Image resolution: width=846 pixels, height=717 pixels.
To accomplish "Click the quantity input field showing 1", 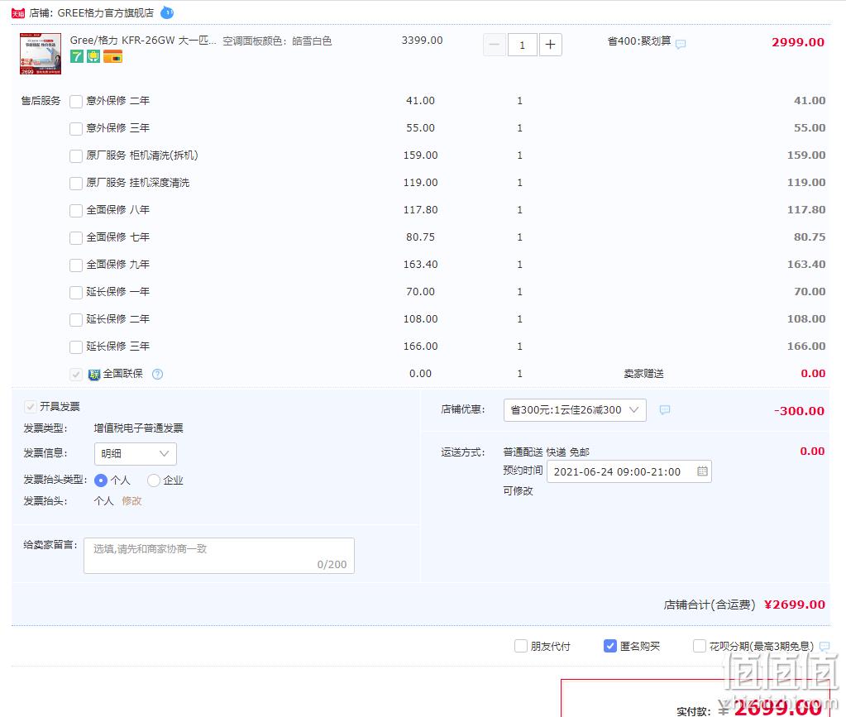I will [x=523, y=45].
